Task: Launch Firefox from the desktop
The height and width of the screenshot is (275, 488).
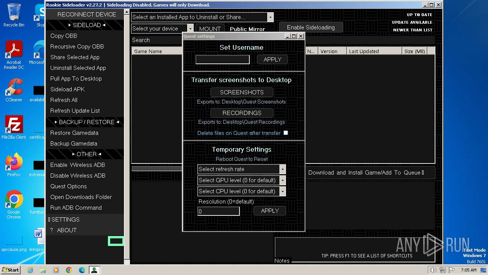Action: [14, 165]
